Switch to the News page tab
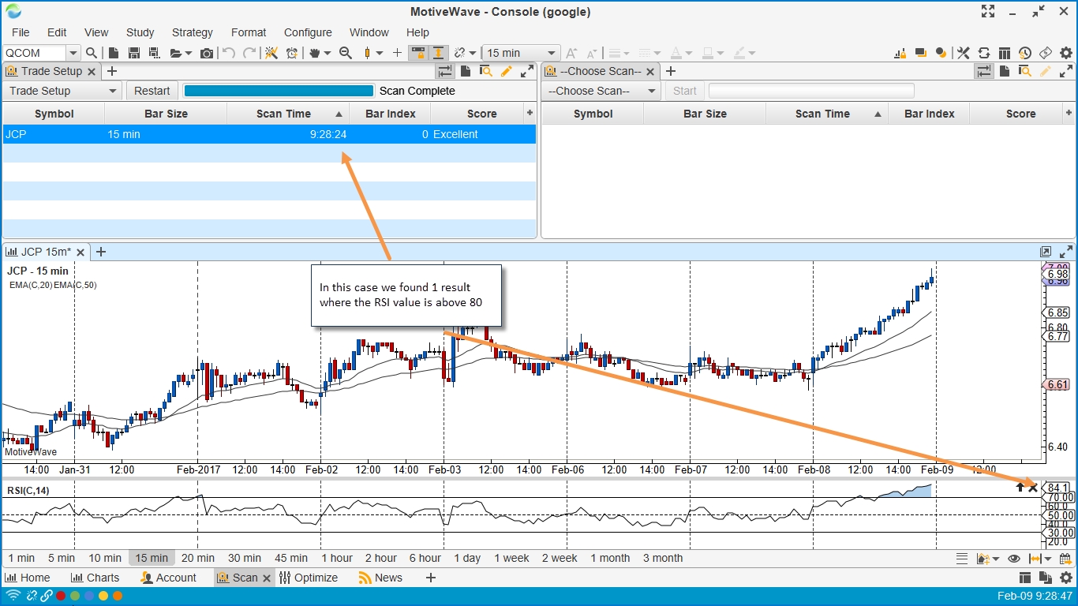This screenshot has width=1078, height=606. pos(380,578)
